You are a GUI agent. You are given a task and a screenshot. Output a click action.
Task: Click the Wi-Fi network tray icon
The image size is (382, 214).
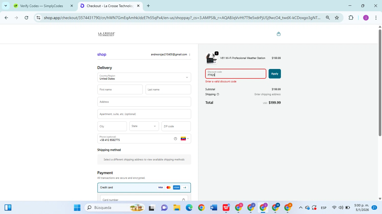tap(334, 208)
